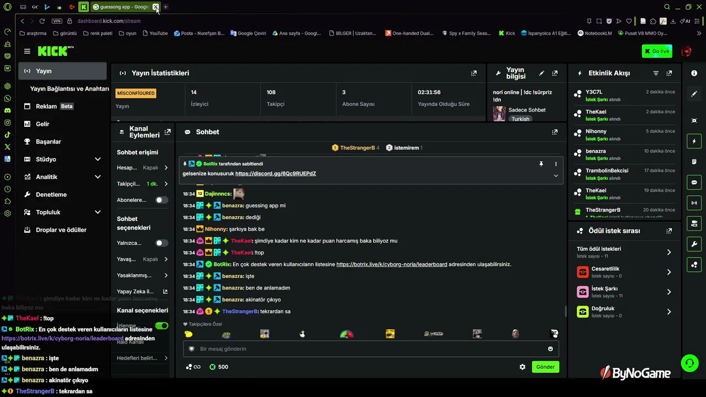Click the Bir mesaj gönderin input

click(371, 348)
